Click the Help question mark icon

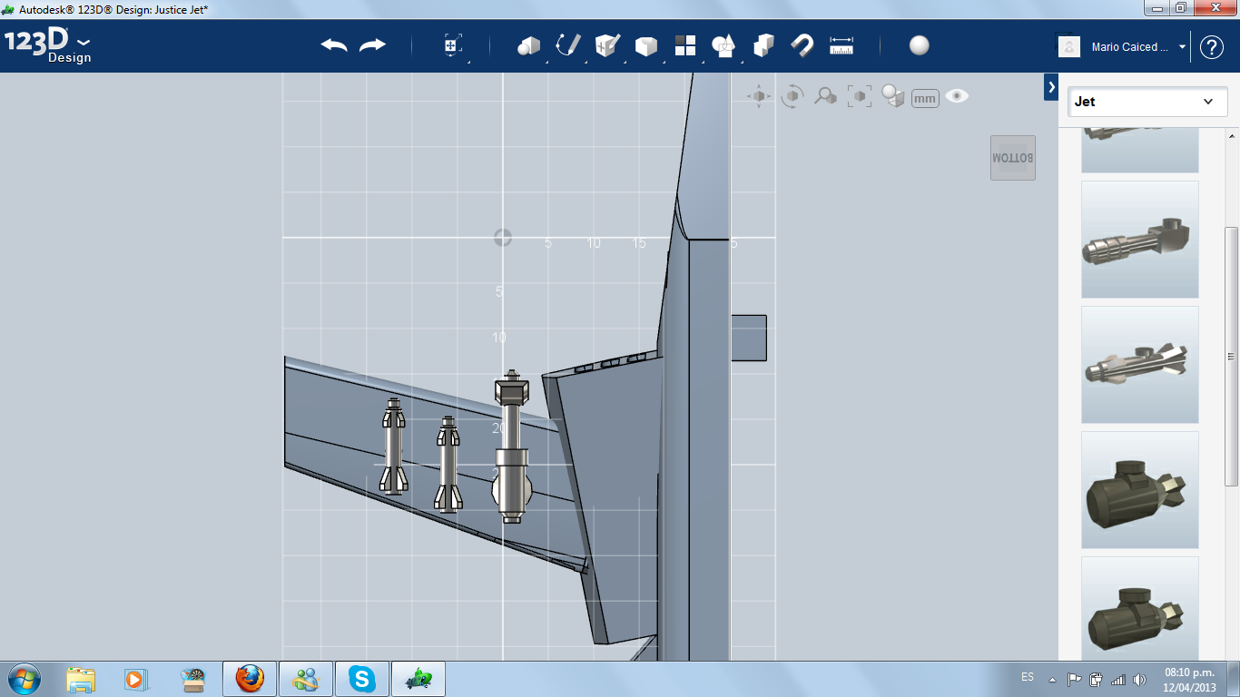1212,47
